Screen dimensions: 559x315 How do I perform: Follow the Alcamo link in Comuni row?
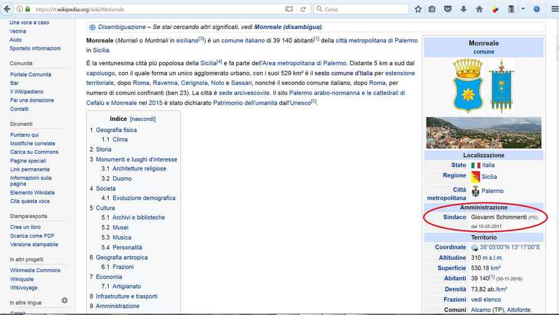coord(481,310)
